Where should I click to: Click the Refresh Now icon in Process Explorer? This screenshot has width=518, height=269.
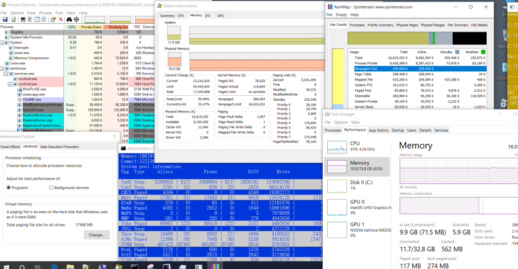tap(14, 20)
